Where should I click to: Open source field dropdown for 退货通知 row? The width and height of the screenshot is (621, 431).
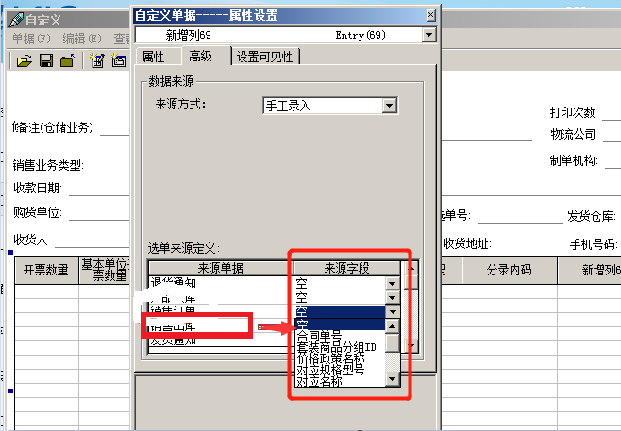tap(392, 283)
